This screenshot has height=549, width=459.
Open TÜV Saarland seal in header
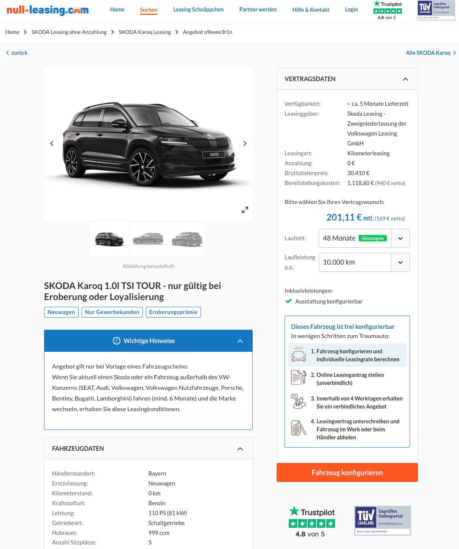click(x=436, y=10)
